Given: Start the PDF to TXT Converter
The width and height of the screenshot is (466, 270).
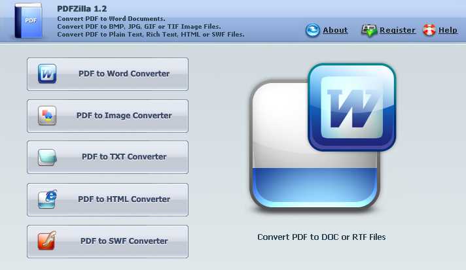Looking at the screenshot, I should coord(107,158).
